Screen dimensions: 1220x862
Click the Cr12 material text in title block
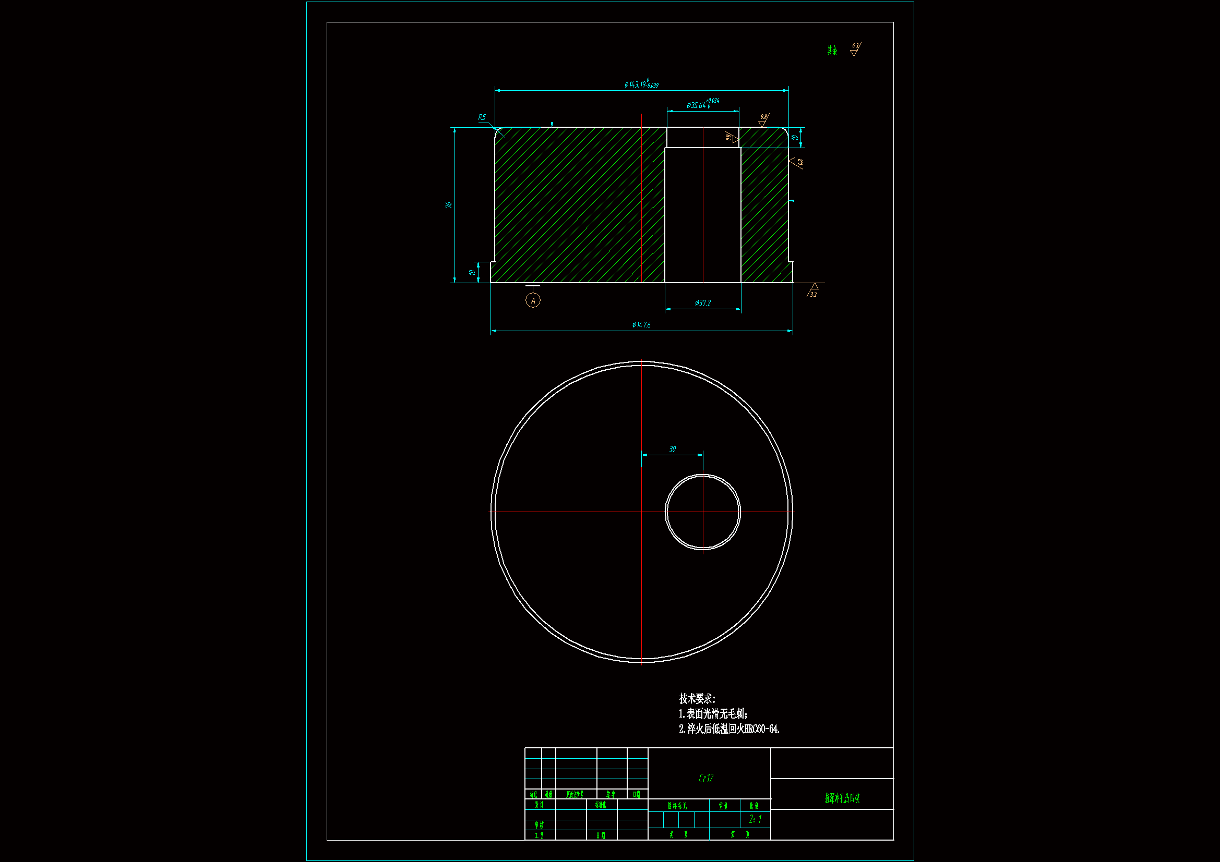[x=706, y=778]
